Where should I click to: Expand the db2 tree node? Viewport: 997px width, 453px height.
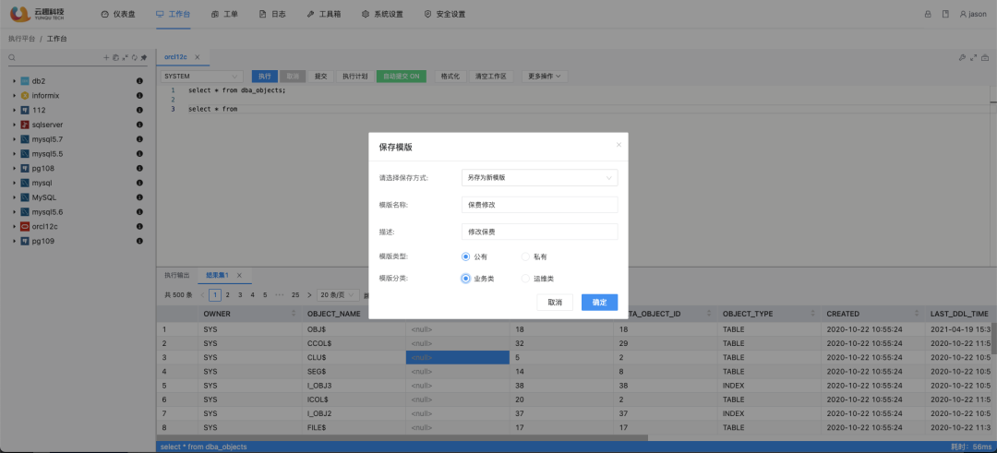14,81
